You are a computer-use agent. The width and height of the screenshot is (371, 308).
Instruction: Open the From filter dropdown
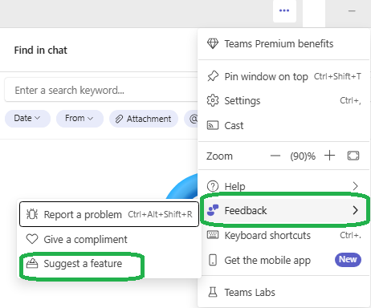pyautogui.click(x=79, y=118)
